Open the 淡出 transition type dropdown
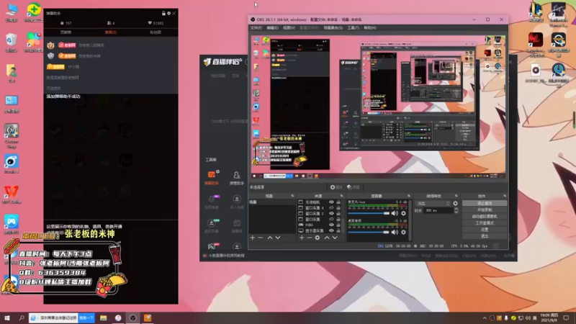This screenshot has height=324, width=576. [433, 203]
